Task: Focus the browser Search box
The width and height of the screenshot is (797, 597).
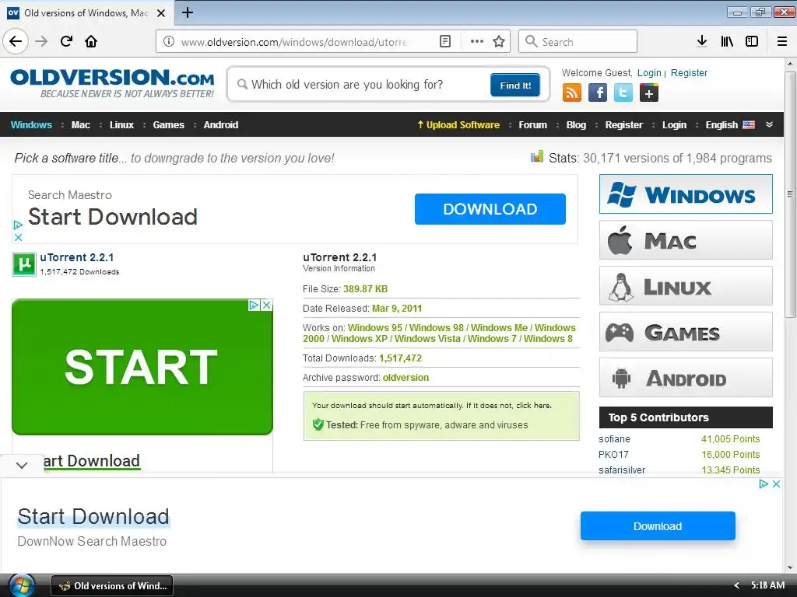Action: [578, 41]
